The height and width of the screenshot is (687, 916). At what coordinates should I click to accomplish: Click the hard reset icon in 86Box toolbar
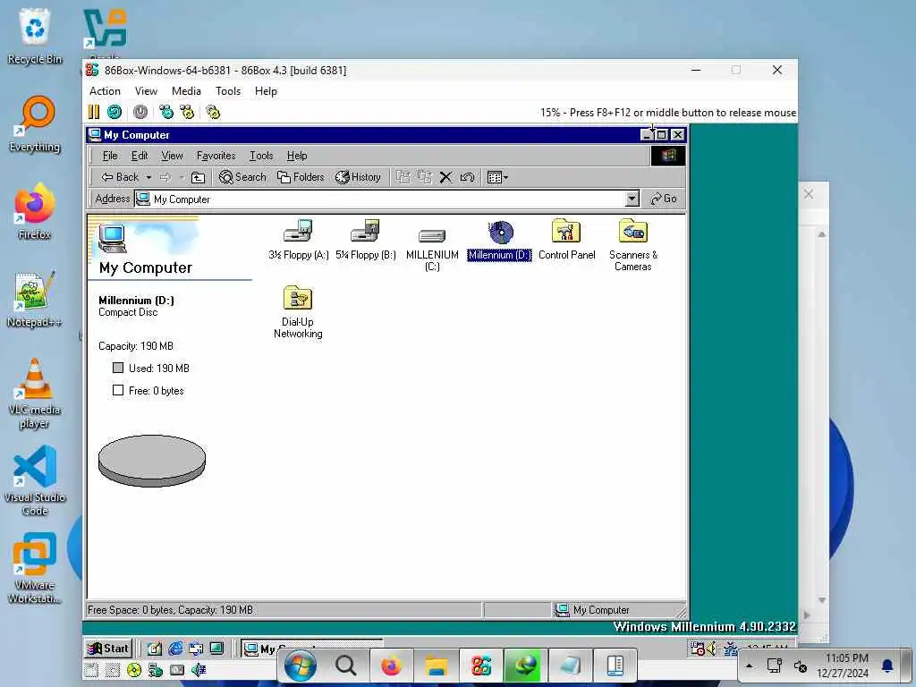[114, 112]
